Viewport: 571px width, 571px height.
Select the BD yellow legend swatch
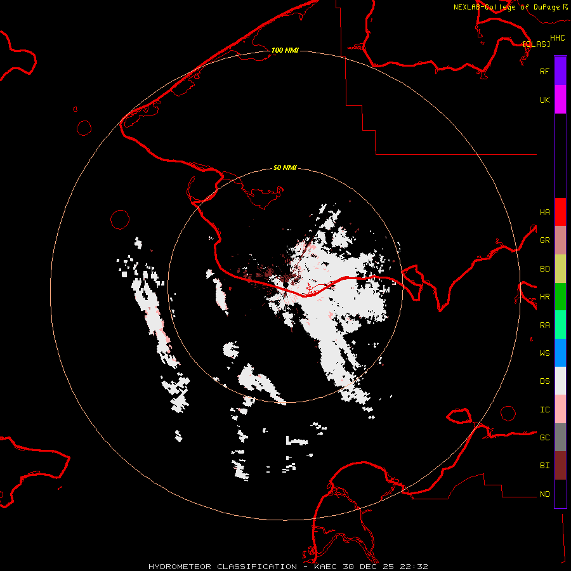pyautogui.click(x=560, y=268)
